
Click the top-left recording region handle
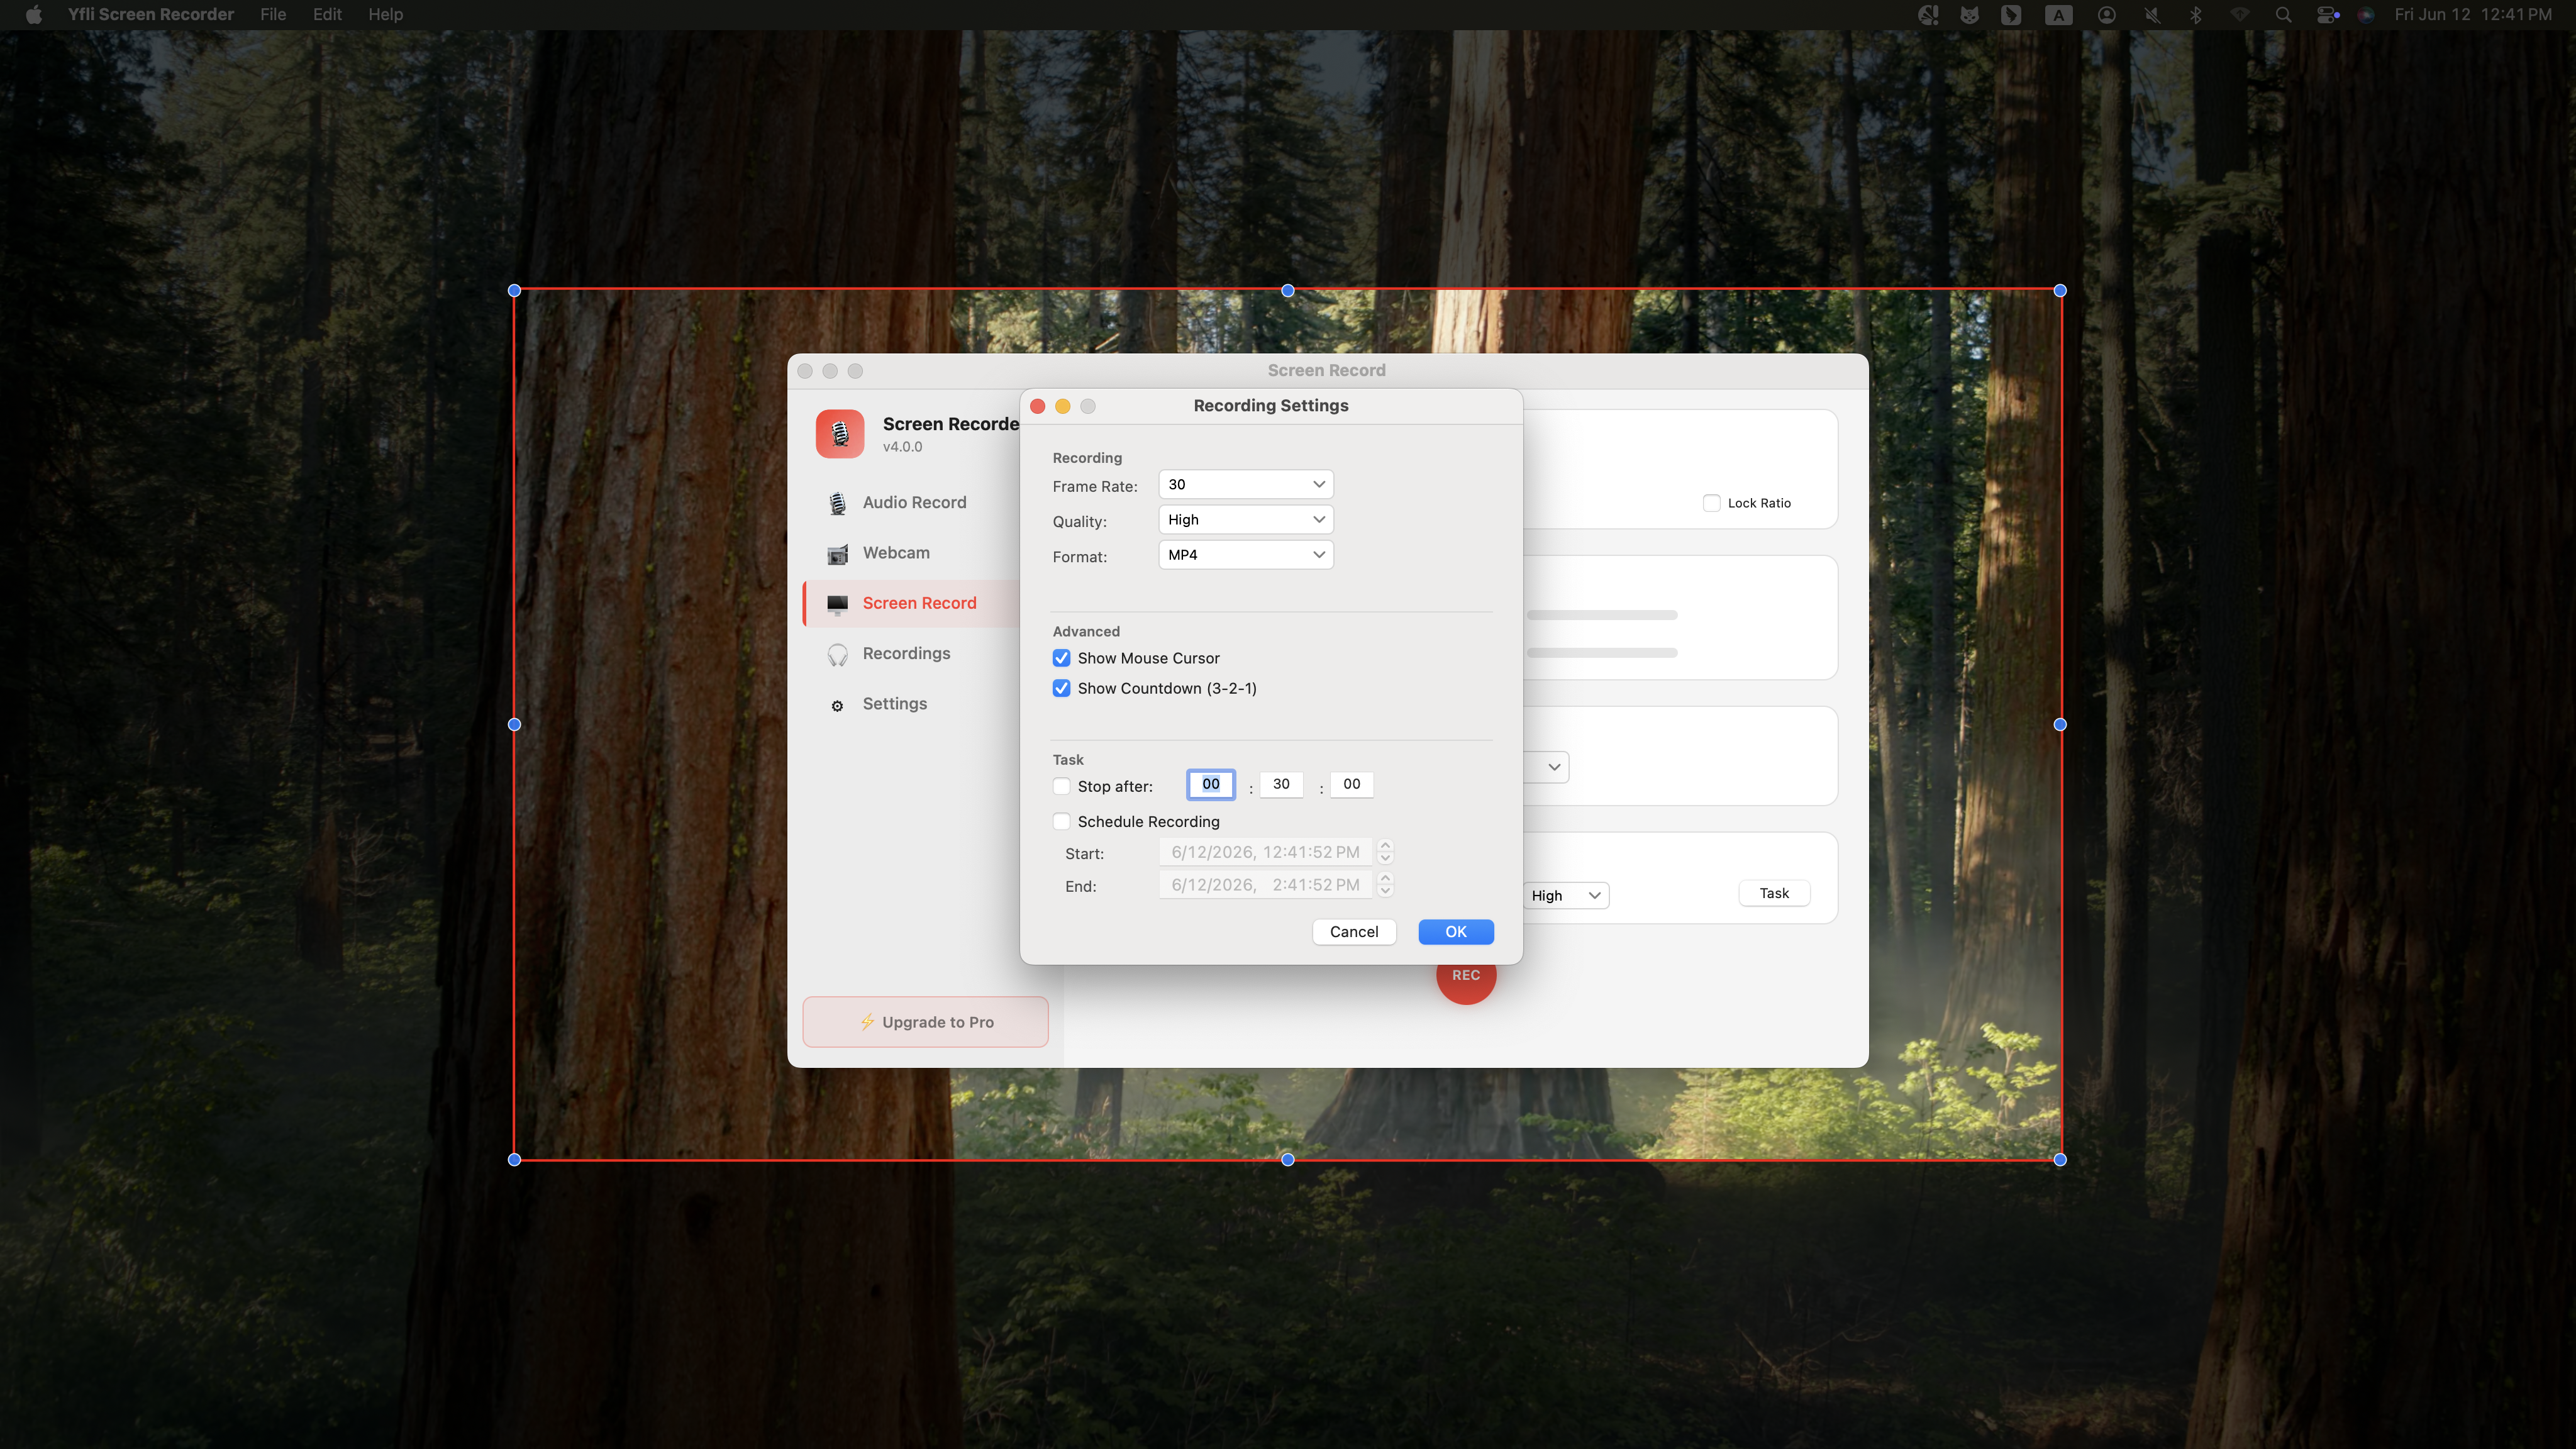[514, 291]
